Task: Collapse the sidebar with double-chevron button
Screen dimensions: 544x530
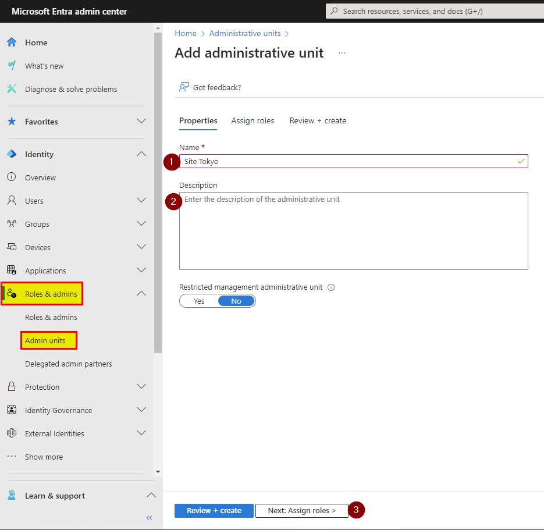Action: click(149, 517)
